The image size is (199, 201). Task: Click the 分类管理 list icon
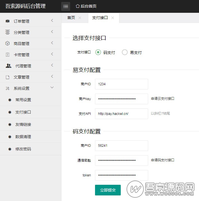point(8,32)
